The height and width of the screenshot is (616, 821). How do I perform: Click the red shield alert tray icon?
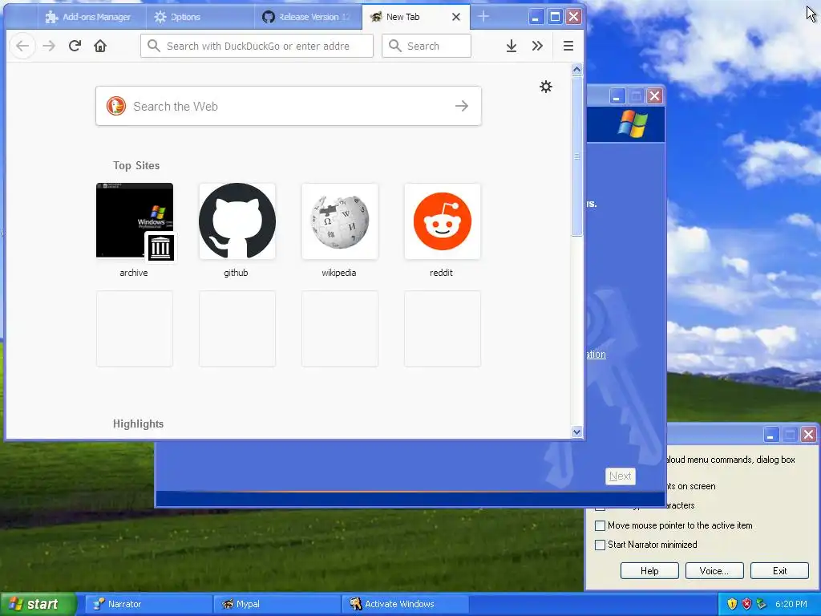[x=746, y=604]
